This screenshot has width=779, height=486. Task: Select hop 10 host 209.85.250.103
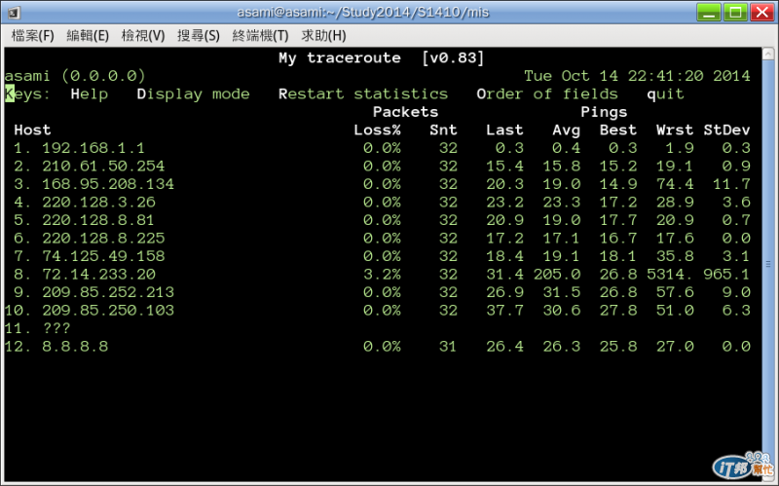(108, 311)
